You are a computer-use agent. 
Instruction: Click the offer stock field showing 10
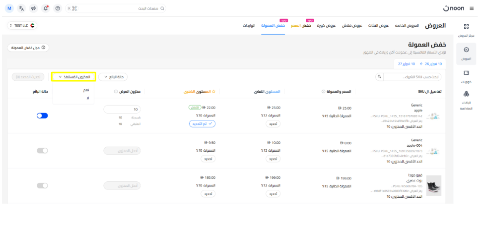pyautogui.click(x=122, y=109)
